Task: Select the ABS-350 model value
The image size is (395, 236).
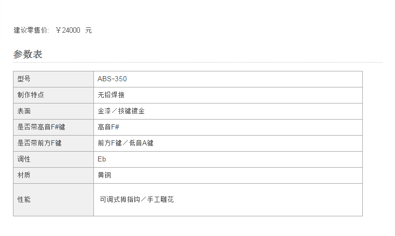Action: click(112, 79)
